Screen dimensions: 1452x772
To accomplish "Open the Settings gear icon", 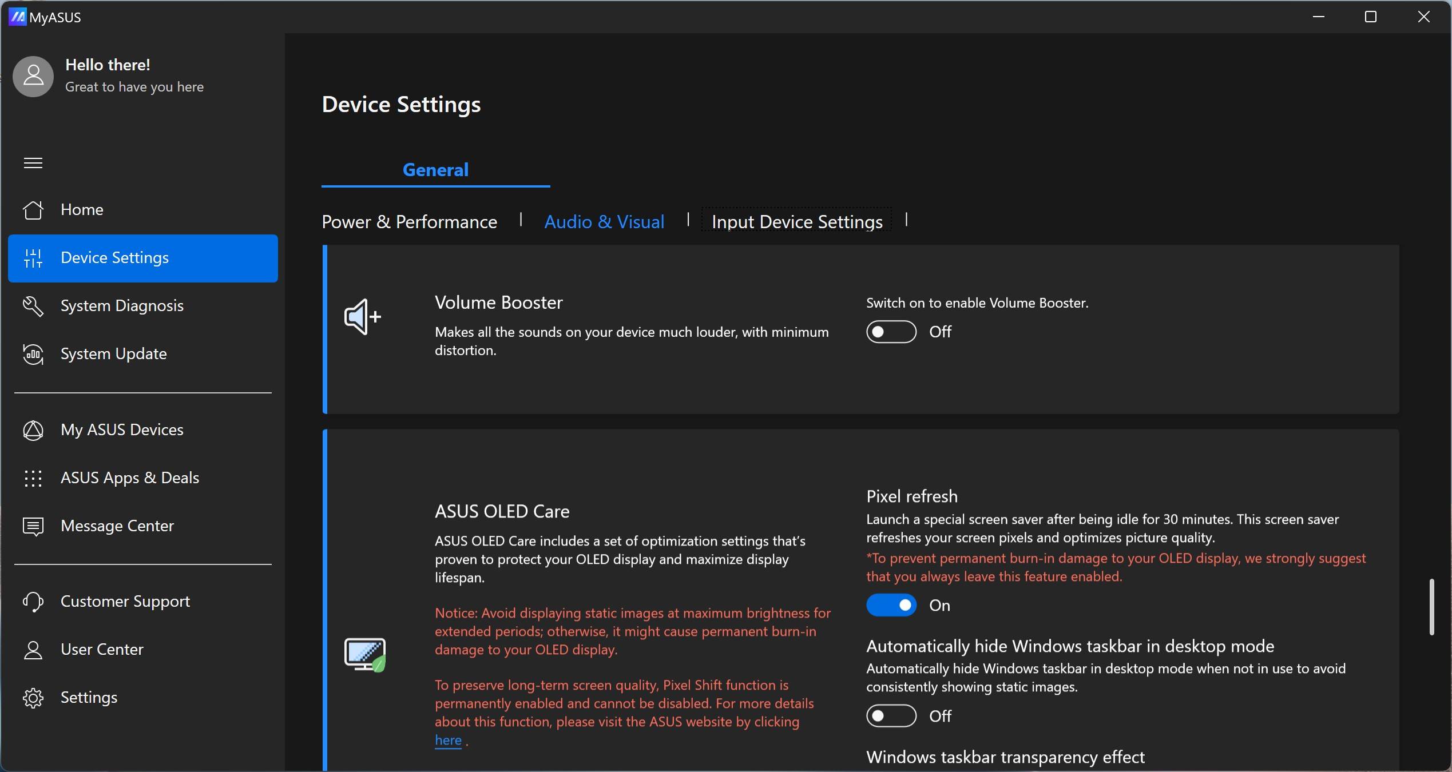I will click(x=33, y=698).
